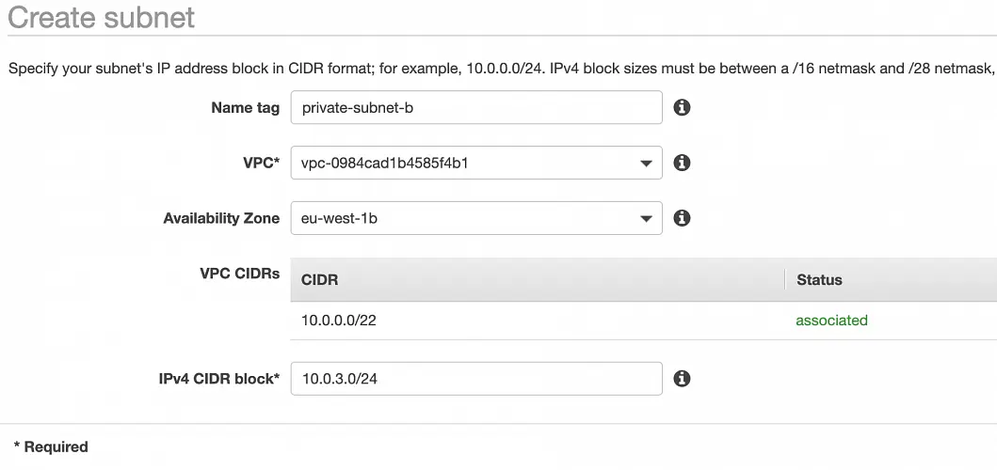Click the Availability Zone label

221,218
